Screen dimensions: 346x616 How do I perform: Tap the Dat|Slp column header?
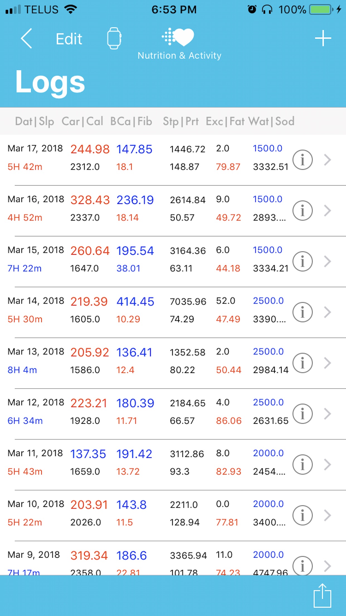point(35,121)
